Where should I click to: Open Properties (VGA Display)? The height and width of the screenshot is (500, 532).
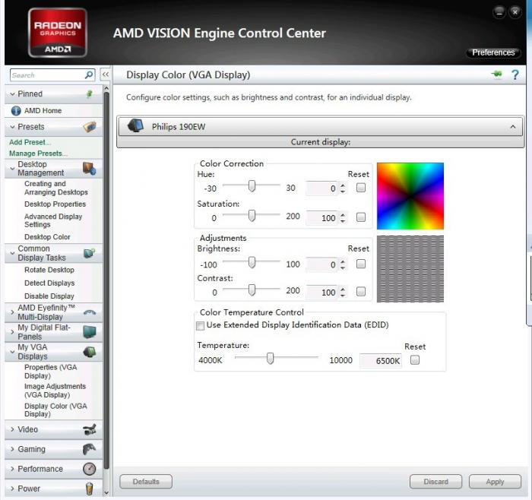tap(51, 372)
